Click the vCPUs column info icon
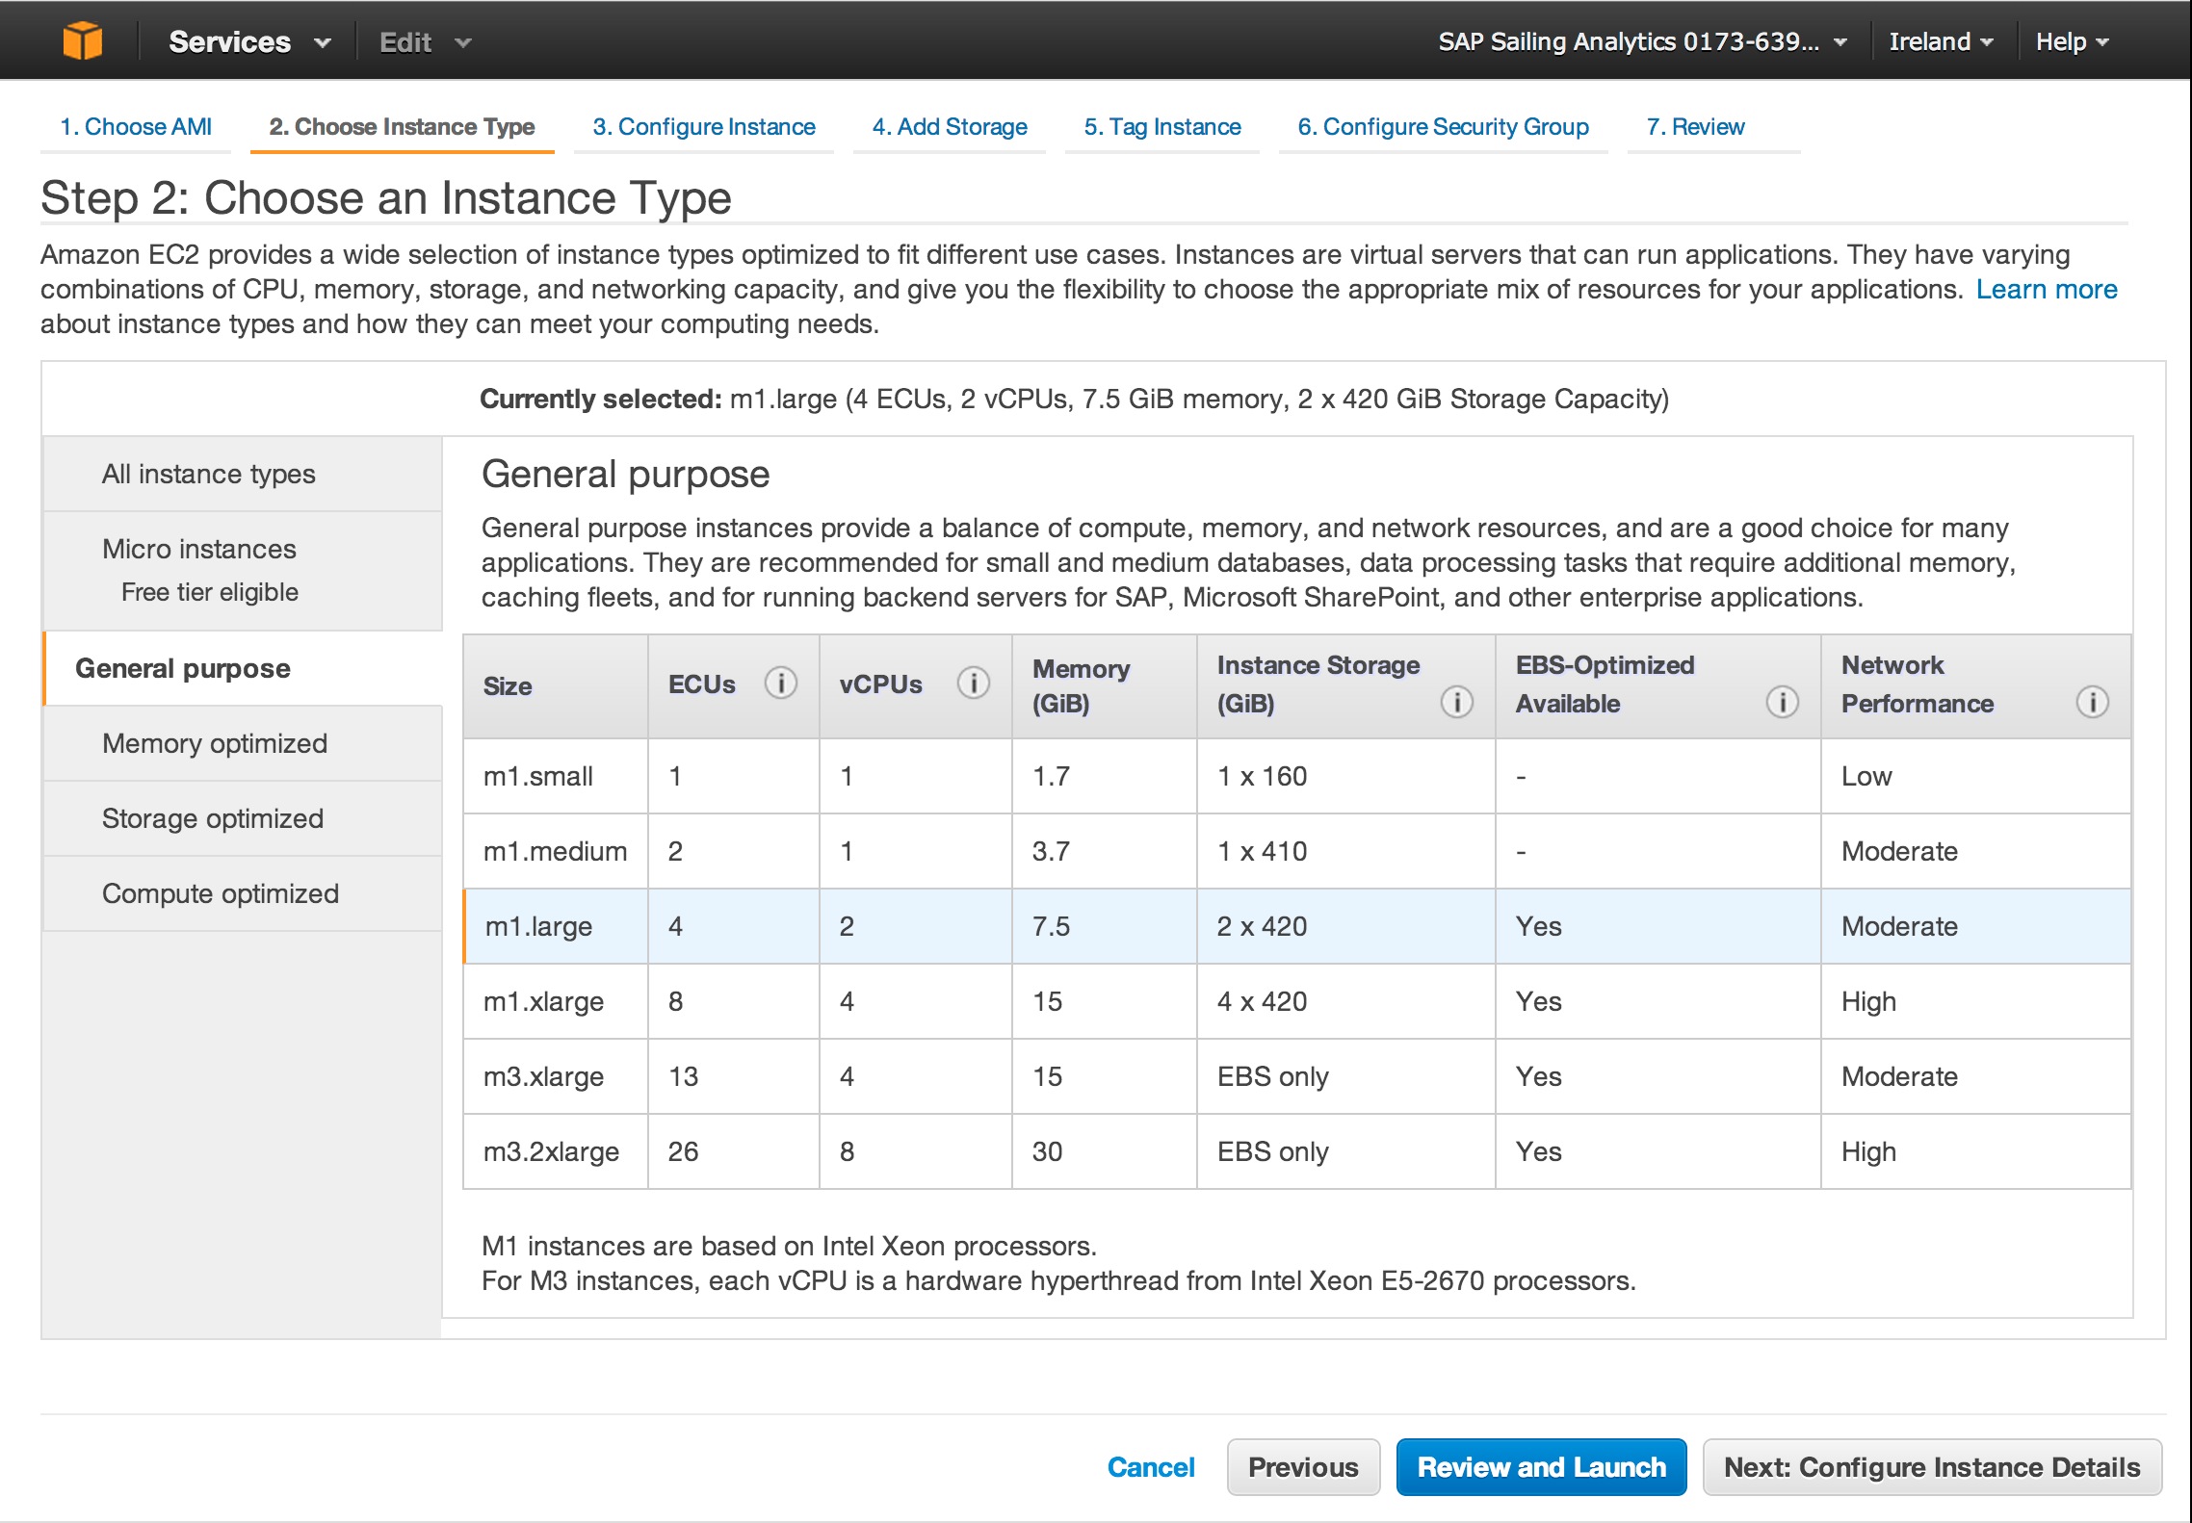 [973, 684]
